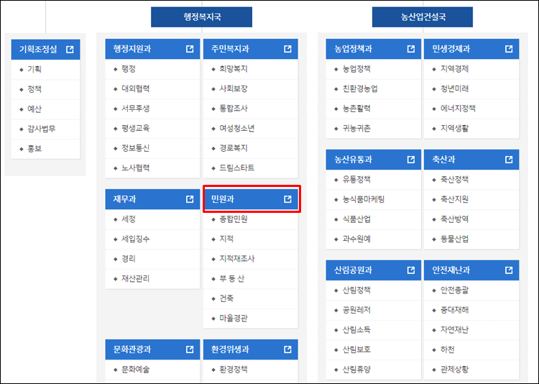Click the 축산과 department title
This screenshot has width=539, height=384.
tap(443, 160)
